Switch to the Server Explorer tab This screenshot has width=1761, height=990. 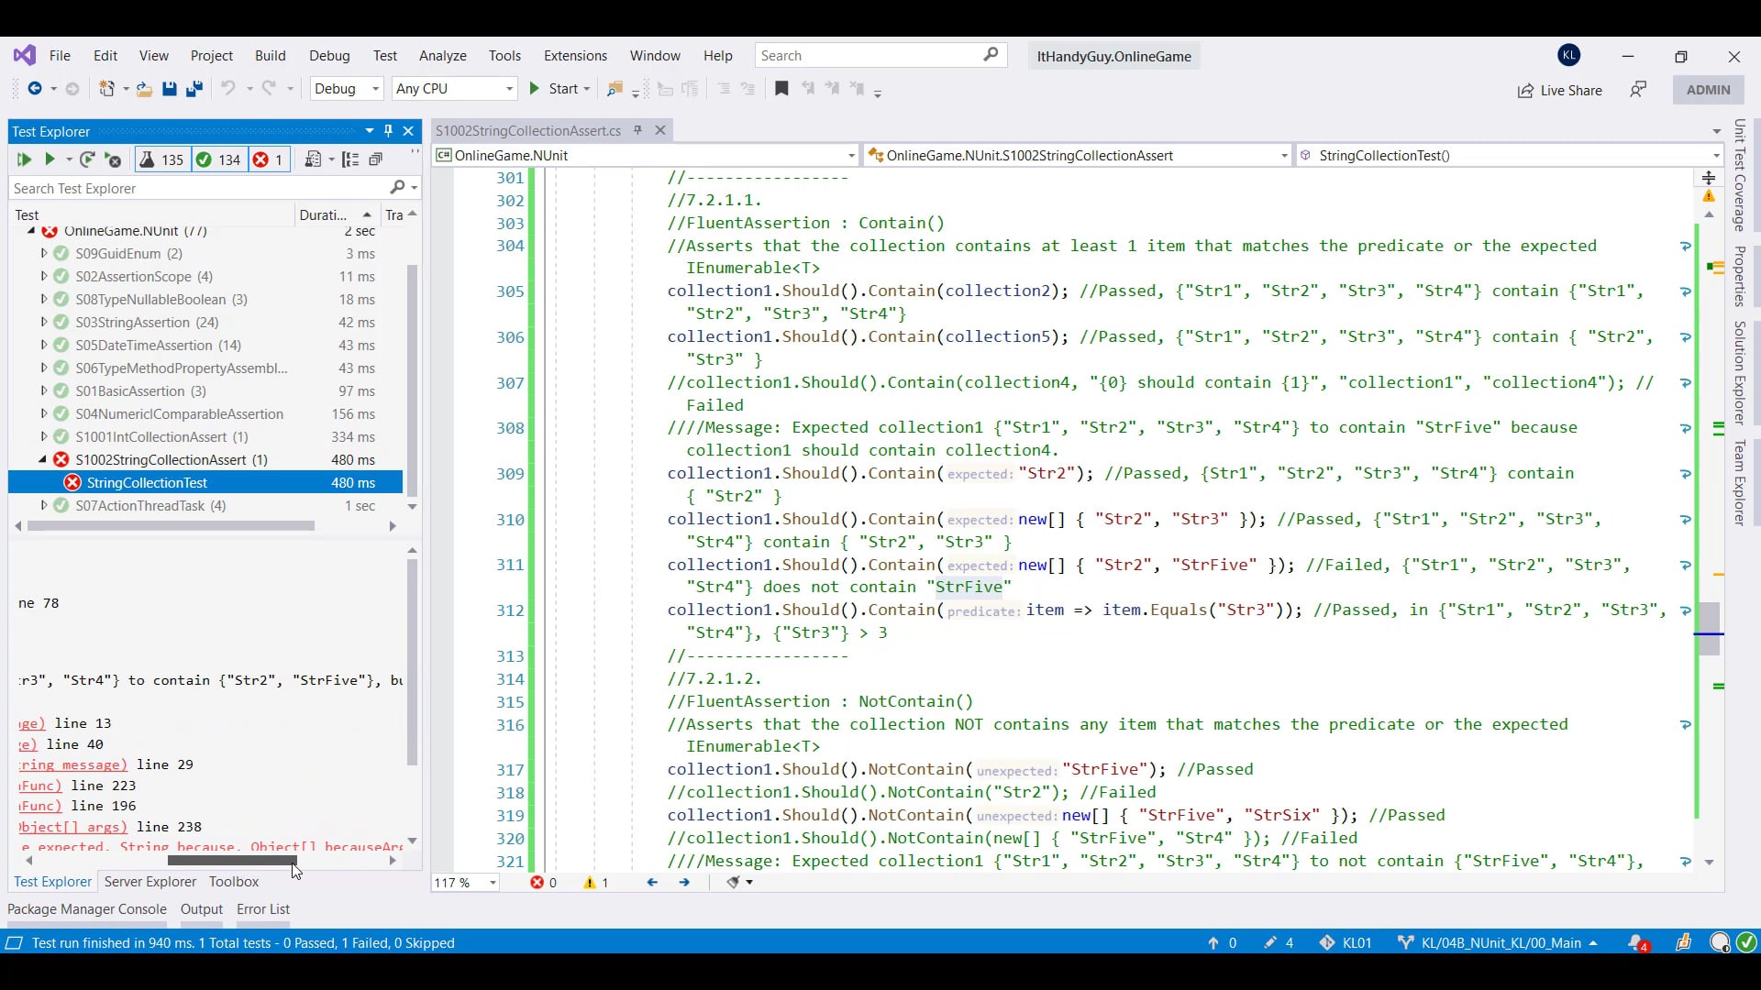[150, 882]
